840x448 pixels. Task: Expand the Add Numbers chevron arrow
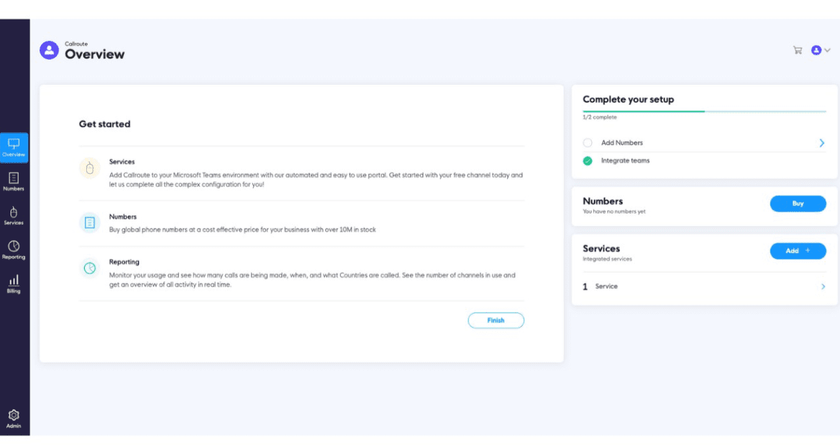pos(822,143)
